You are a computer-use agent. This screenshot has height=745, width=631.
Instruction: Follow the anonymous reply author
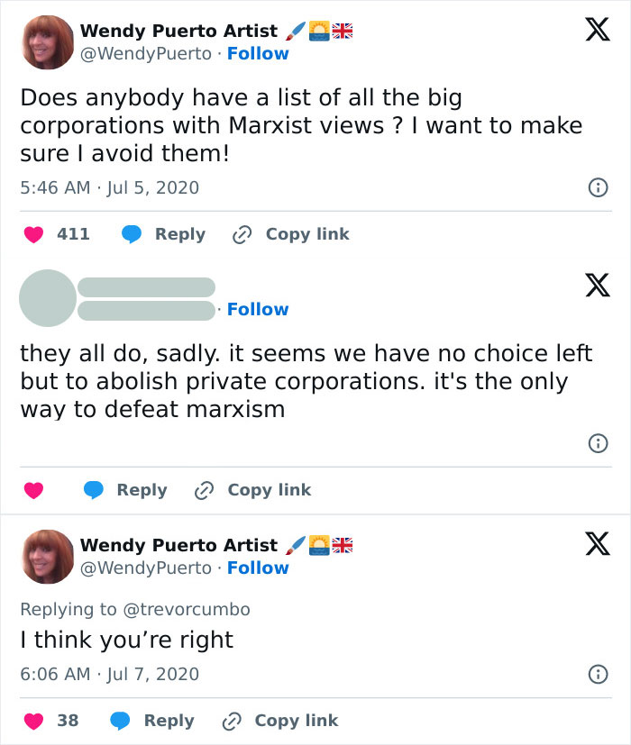258,310
